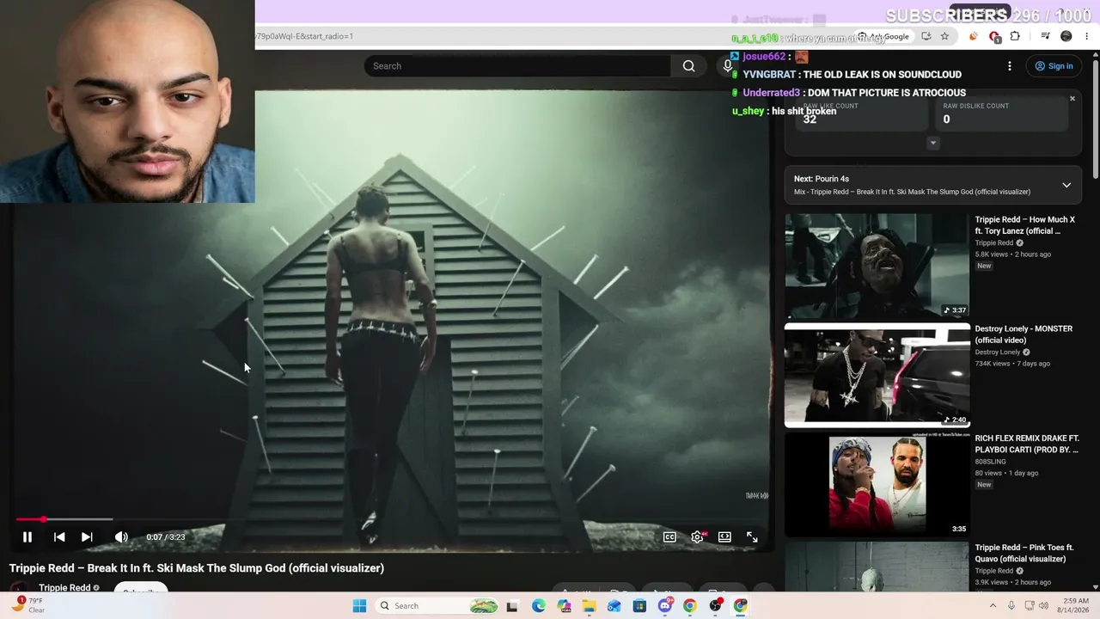Open Rich Flex Remix thumbnail
1100x619 pixels.
(877, 484)
